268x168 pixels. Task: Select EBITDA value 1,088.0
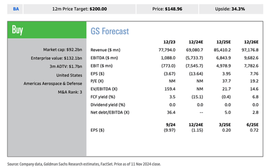point(168,58)
